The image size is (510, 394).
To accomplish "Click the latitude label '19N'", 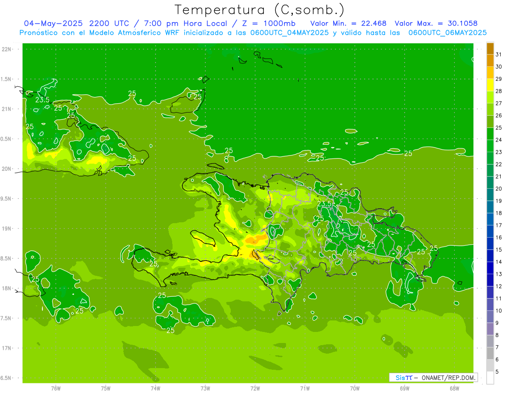I will (6, 228).
